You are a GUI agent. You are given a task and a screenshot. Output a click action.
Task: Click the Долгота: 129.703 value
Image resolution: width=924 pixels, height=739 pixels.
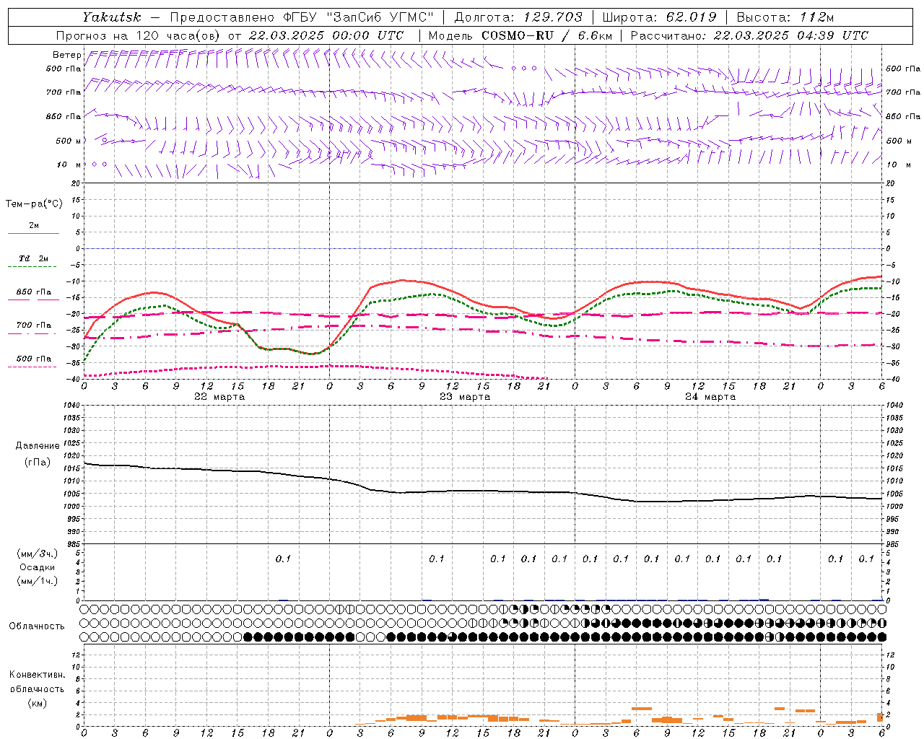[x=518, y=17]
